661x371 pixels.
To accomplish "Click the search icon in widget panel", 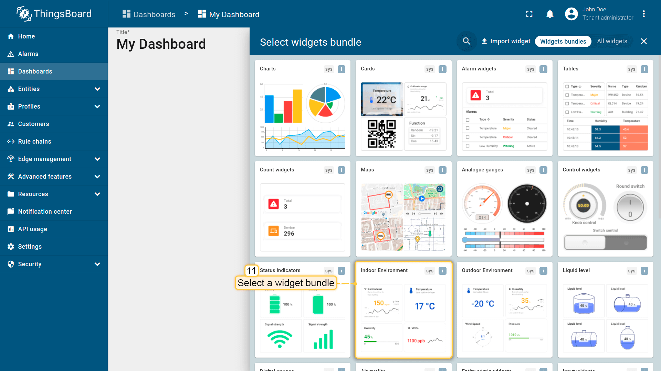I will [x=466, y=41].
